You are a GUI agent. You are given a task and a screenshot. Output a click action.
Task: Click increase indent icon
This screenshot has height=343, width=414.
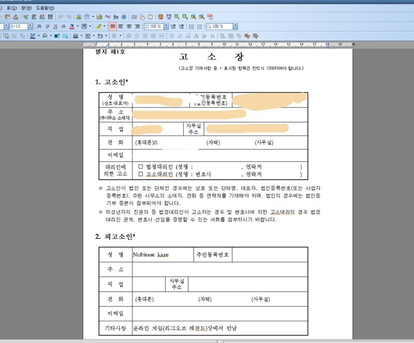[182, 26]
